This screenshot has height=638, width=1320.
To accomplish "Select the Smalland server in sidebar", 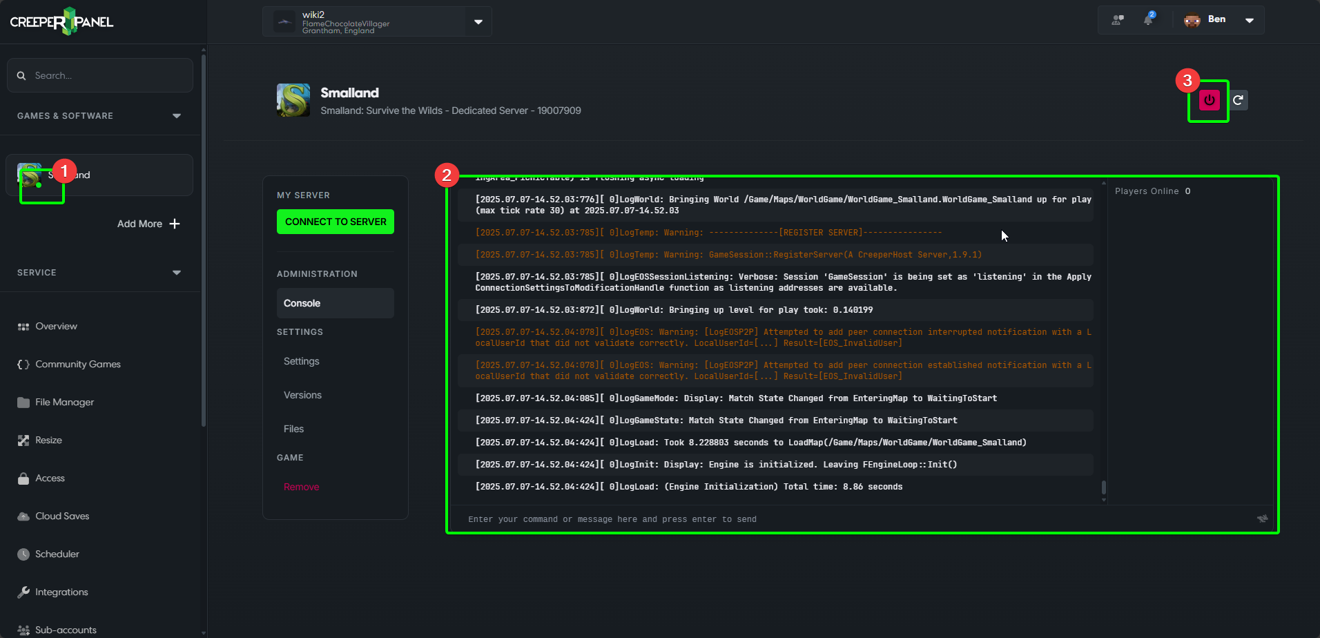I will 99,175.
